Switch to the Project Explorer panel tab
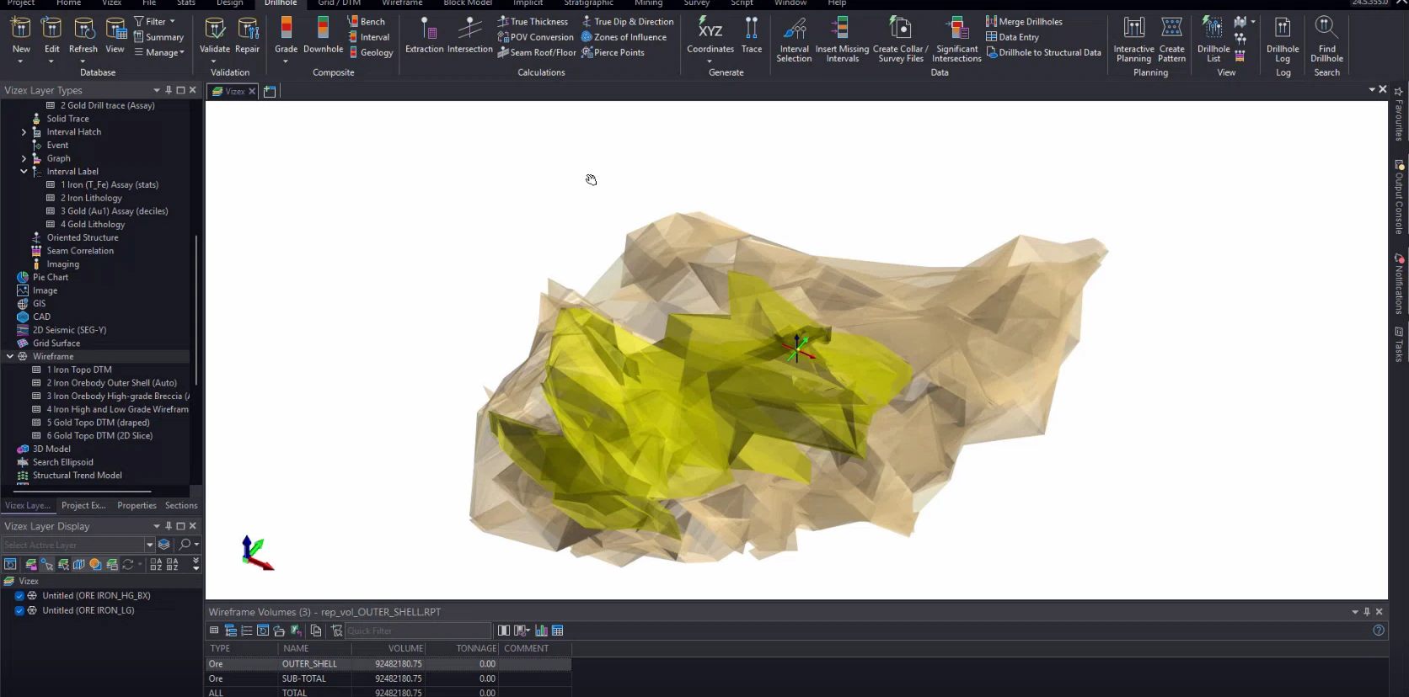The height and width of the screenshot is (697, 1409). pos(83,505)
